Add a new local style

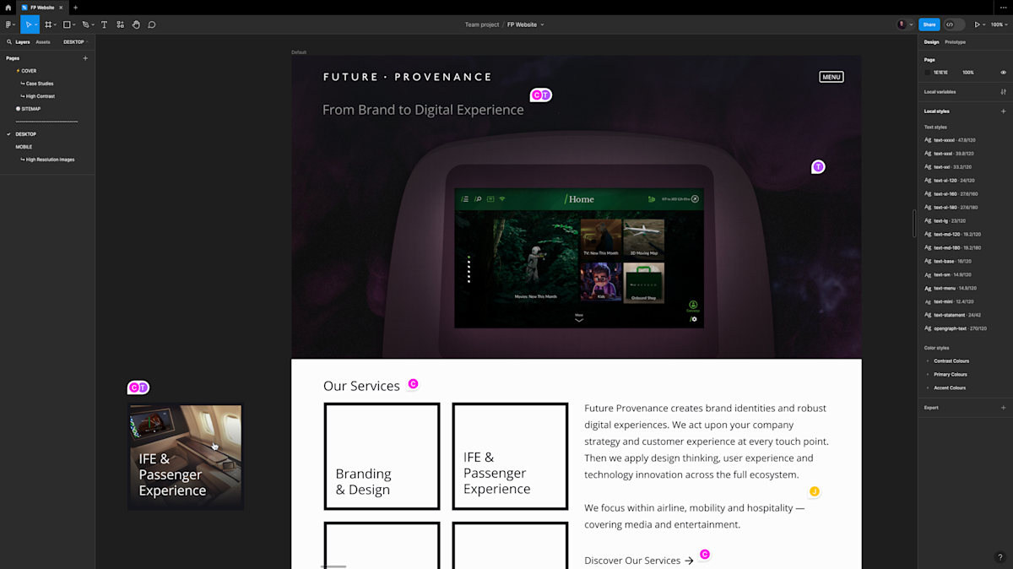pos(1004,111)
